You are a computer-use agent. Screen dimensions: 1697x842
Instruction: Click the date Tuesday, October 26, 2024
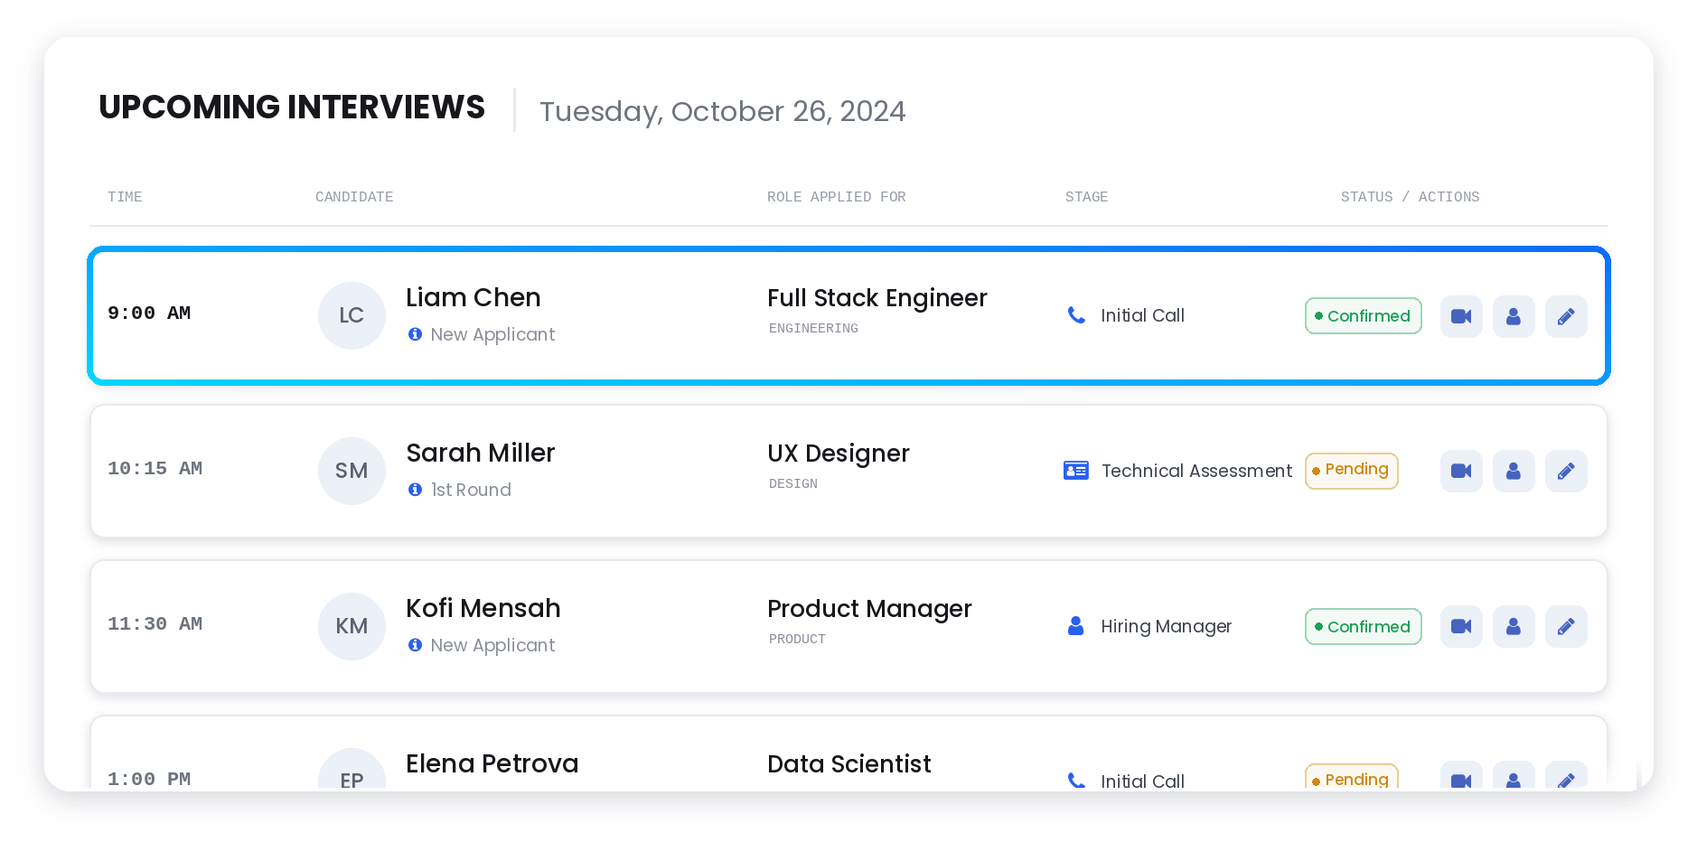point(723,111)
